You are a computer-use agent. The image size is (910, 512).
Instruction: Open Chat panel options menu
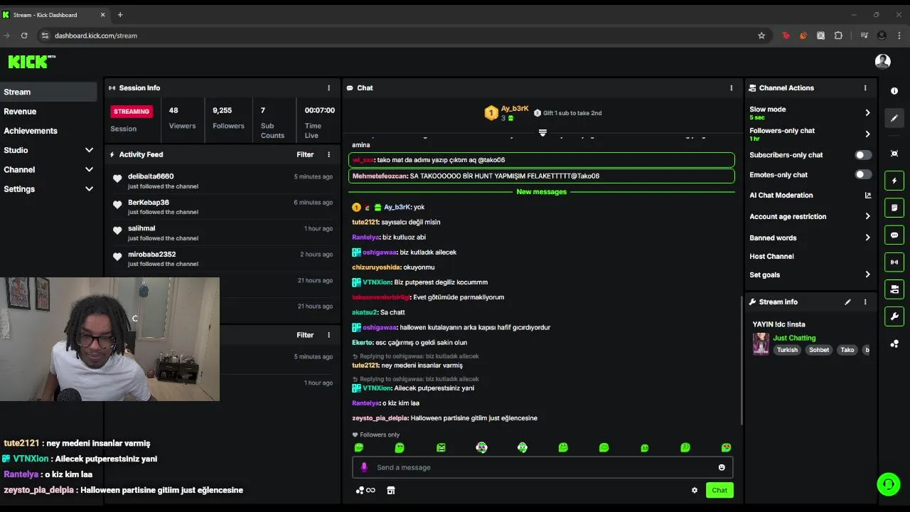731,88
